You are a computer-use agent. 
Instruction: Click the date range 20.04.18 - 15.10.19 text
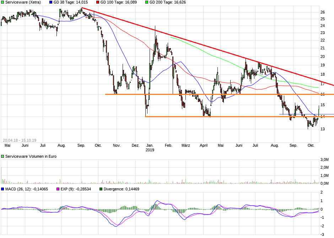point(20,140)
